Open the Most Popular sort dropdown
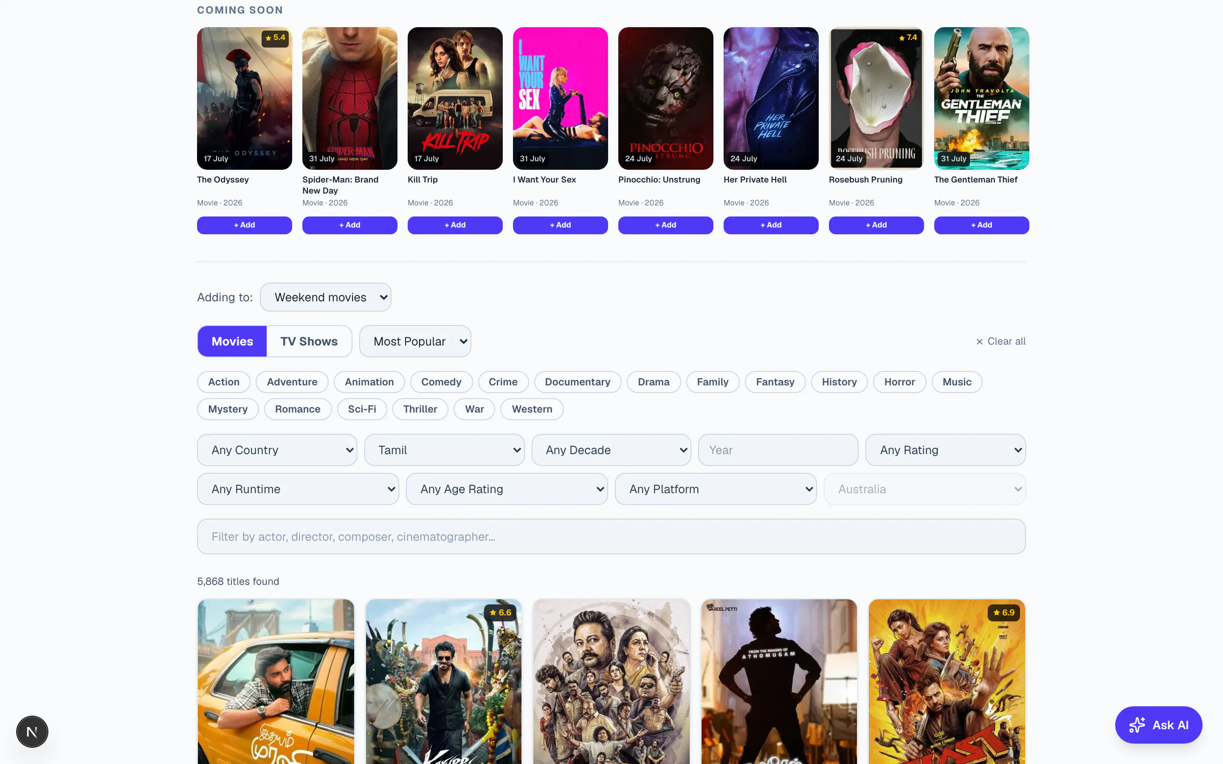The image size is (1223, 764). pos(415,342)
